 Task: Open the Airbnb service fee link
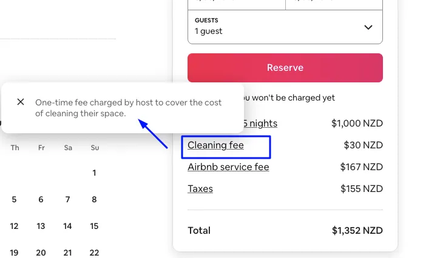click(x=228, y=167)
